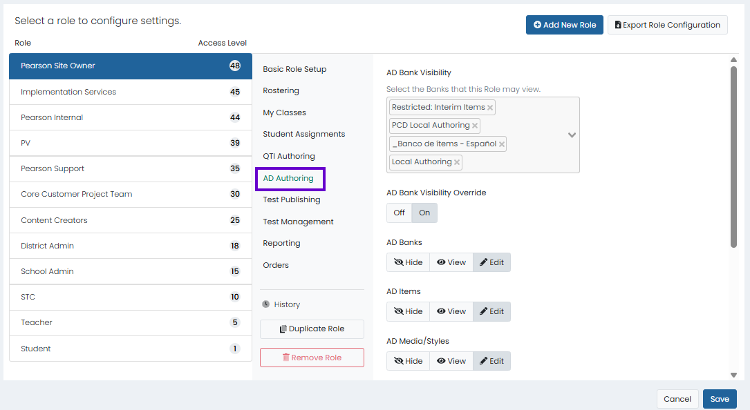Select the Pearson Site Owner role
Viewport: 750px width, 410px height.
coord(131,66)
